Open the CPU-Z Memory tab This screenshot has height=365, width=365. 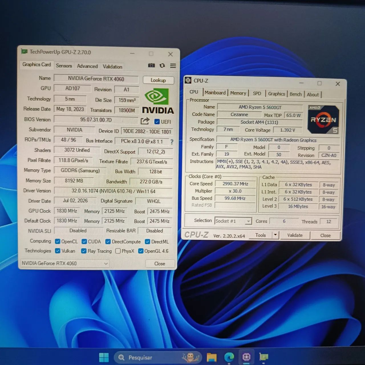pyautogui.click(x=238, y=93)
